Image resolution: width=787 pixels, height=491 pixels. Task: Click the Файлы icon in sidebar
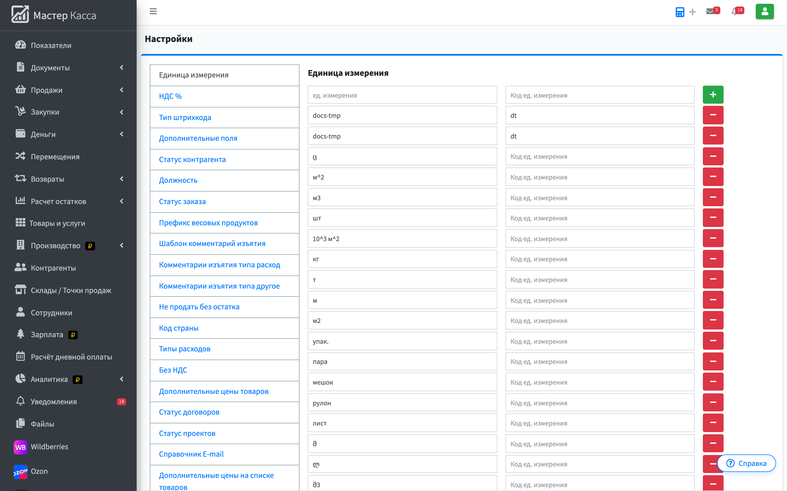[x=20, y=423]
